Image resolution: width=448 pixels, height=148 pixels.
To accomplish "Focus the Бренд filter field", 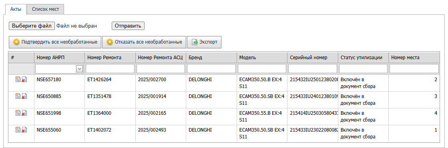I will click(x=211, y=68).
